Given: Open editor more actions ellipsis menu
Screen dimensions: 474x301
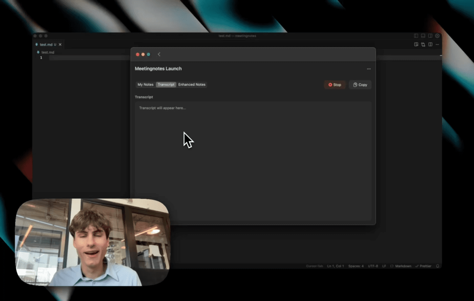Looking at the screenshot, I should pos(437,44).
